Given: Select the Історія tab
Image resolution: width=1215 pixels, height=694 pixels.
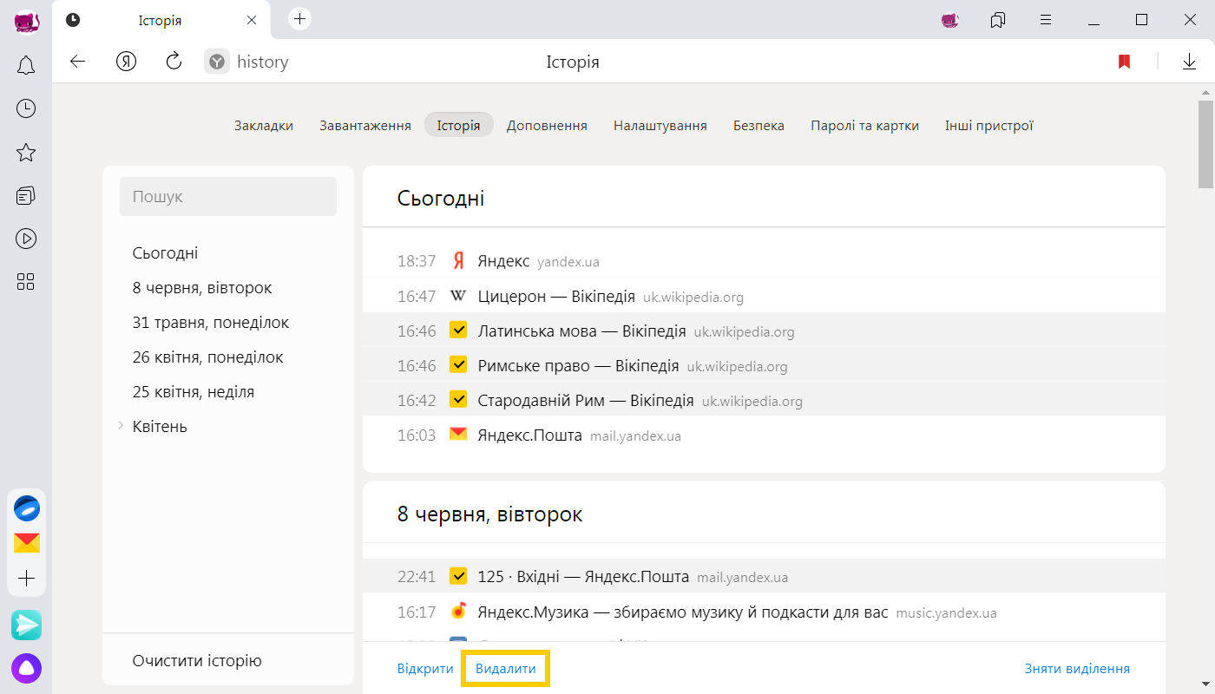Looking at the screenshot, I should (x=458, y=125).
